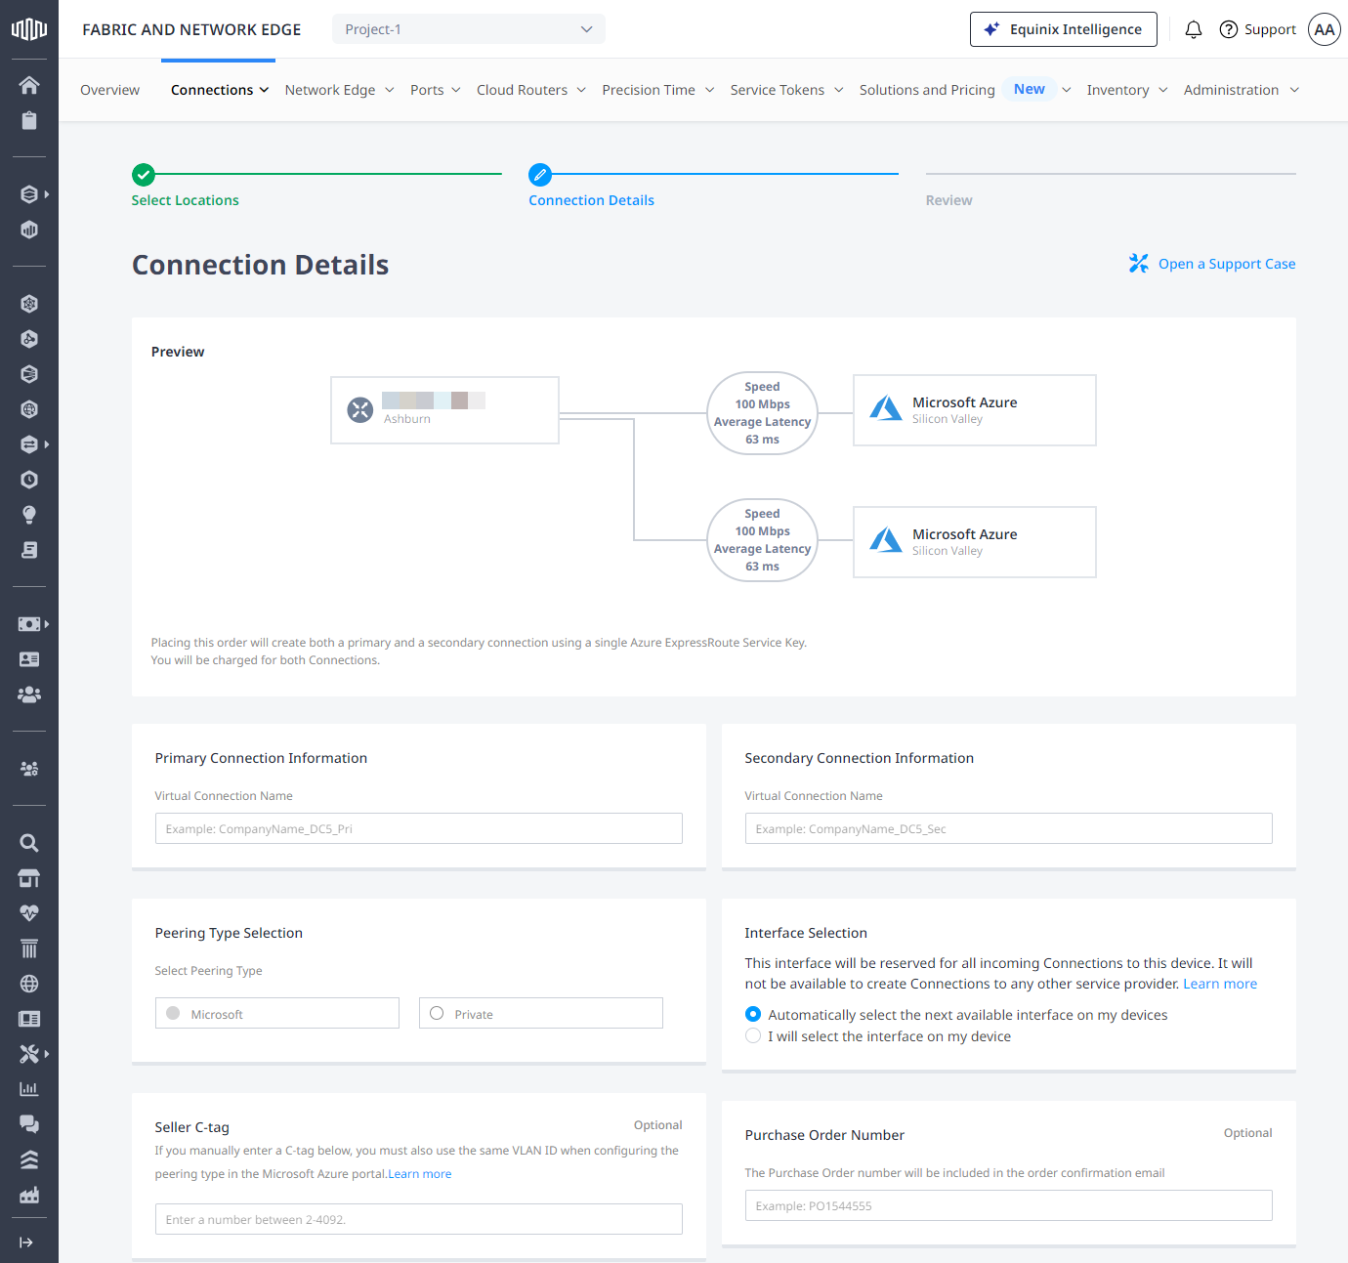This screenshot has width=1348, height=1263.
Task: Select the Private peering type
Action: 437,1013
